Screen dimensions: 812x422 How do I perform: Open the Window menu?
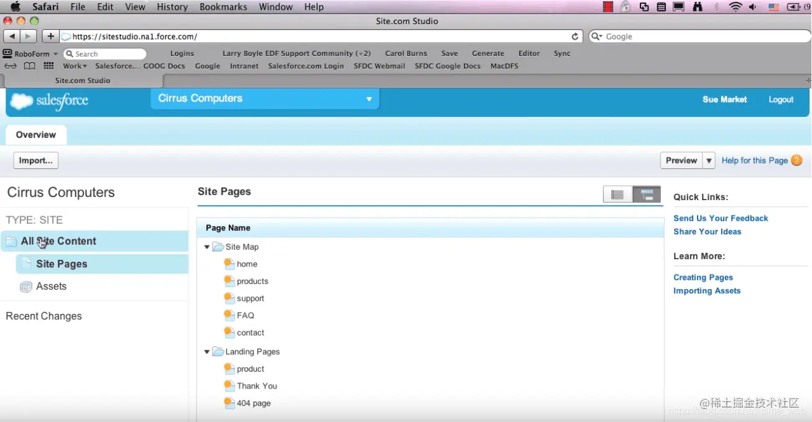click(x=275, y=7)
